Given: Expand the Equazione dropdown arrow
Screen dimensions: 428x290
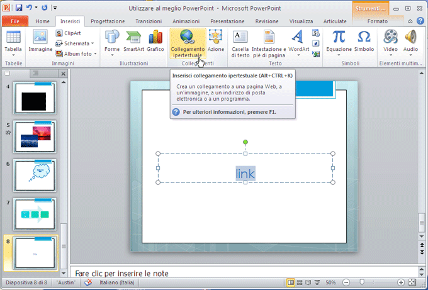Looking at the screenshot, I should (x=339, y=55).
